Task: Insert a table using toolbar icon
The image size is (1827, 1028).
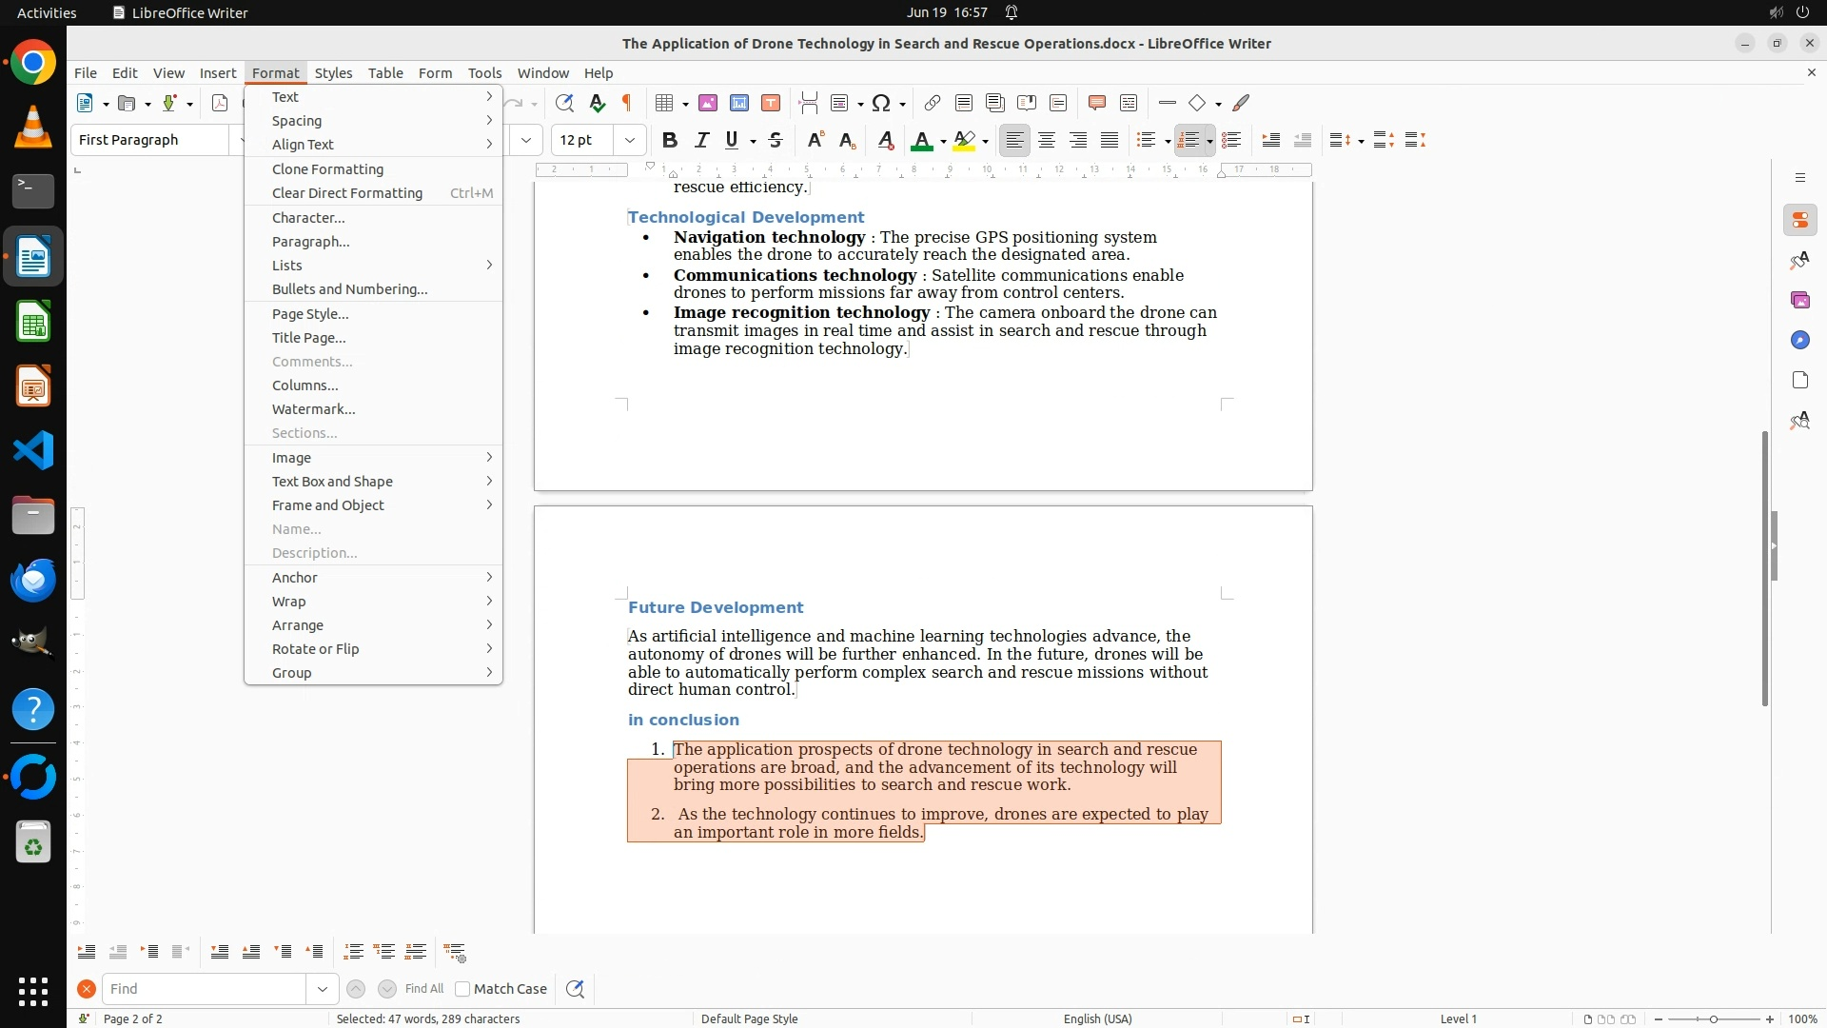Action: [x=665, y=103]
